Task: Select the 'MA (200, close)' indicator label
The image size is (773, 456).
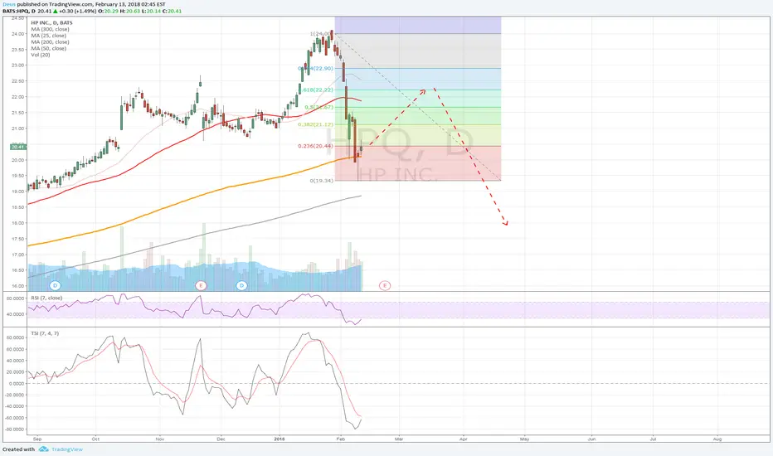Action: click(x=51, y=42)
